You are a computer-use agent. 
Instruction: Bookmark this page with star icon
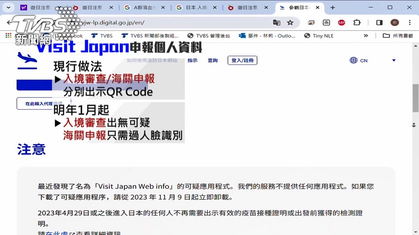[x=290, y=22]
